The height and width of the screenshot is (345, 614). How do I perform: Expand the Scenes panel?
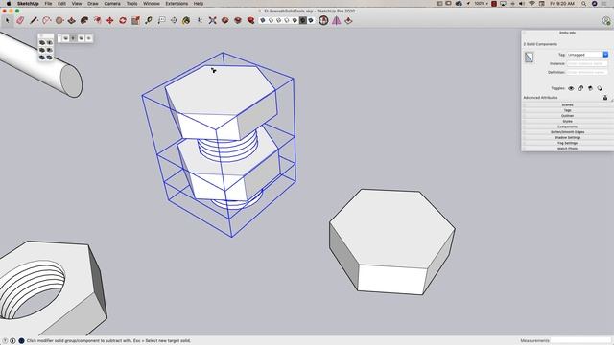coord(567,105)
